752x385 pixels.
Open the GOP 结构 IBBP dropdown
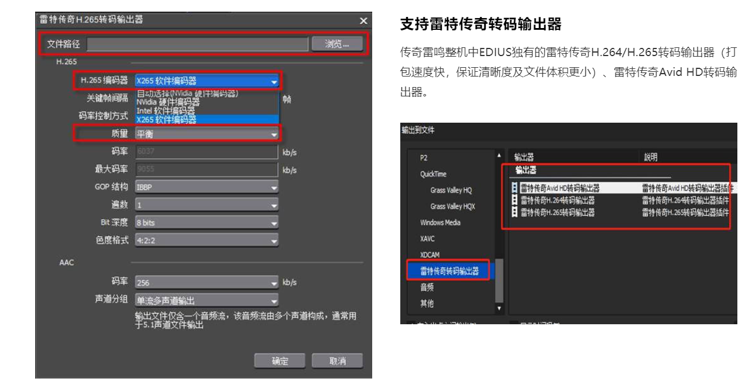pyautogui.click(x=207, y=188)
